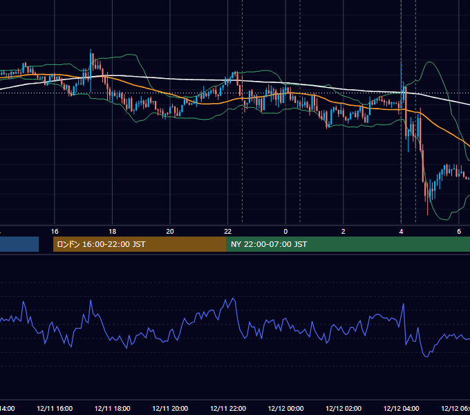The width and height of the screenshot is (470, 415).
Task: Click the ロンドン 16:00-22:00 JST session bar
Action: coord(140,244)
